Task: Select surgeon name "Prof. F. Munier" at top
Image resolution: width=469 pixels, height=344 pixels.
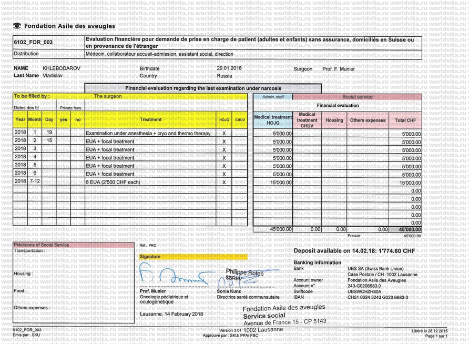Action: [x=339, y=69]
